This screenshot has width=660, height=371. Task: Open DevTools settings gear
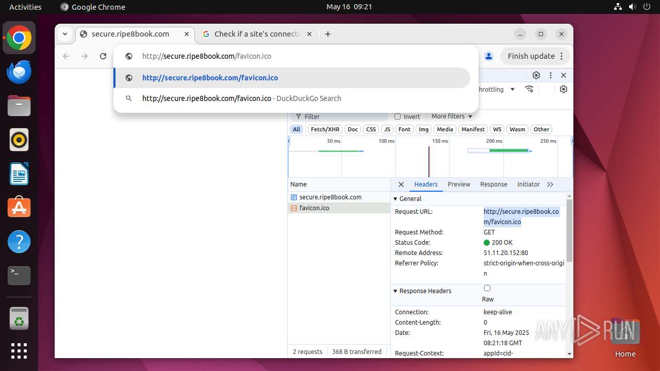click(536, 75)
